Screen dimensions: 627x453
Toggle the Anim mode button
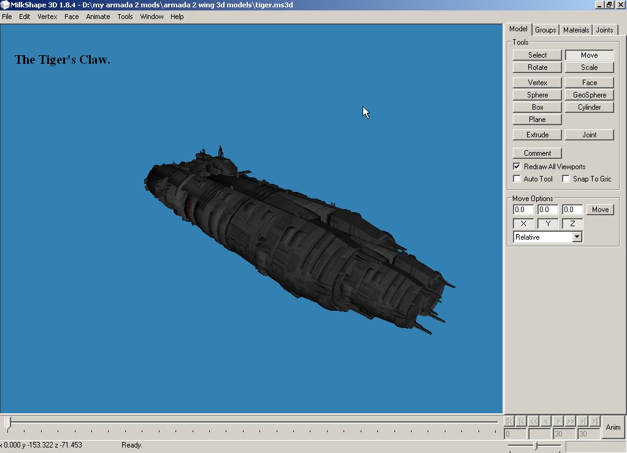coord(613,427)
